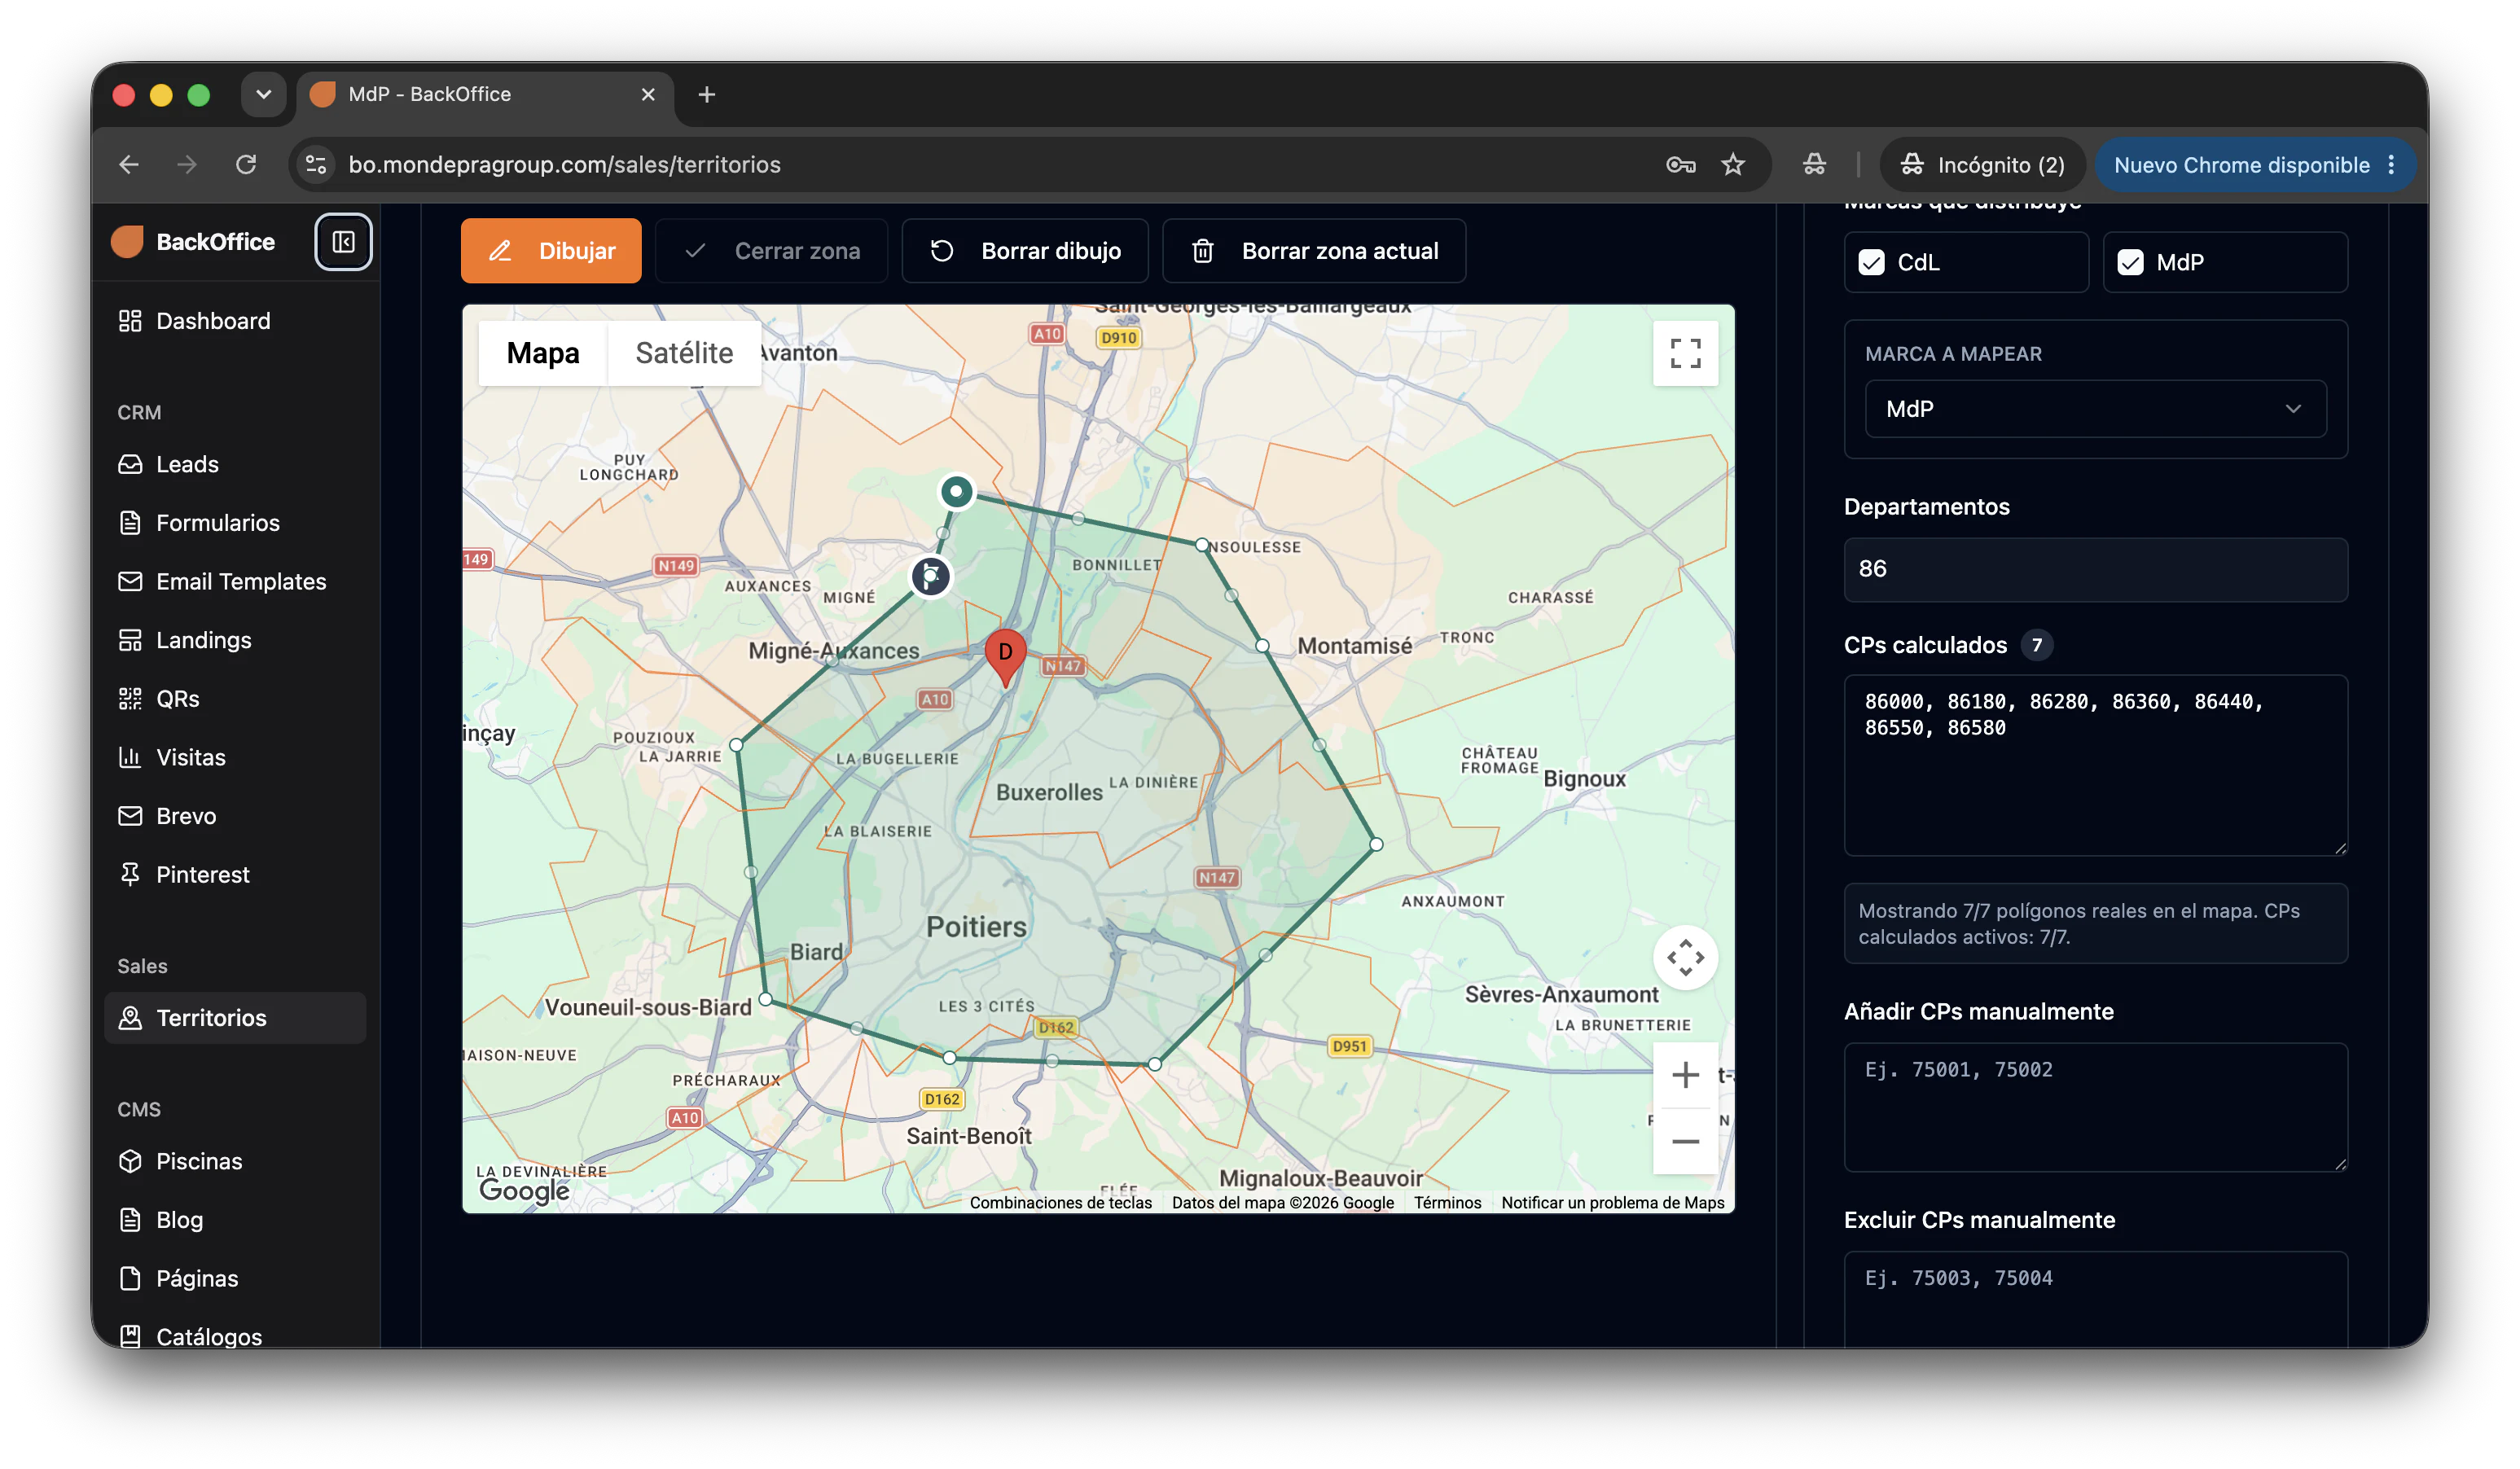Open the Pinterest section

tap(235, 874)
